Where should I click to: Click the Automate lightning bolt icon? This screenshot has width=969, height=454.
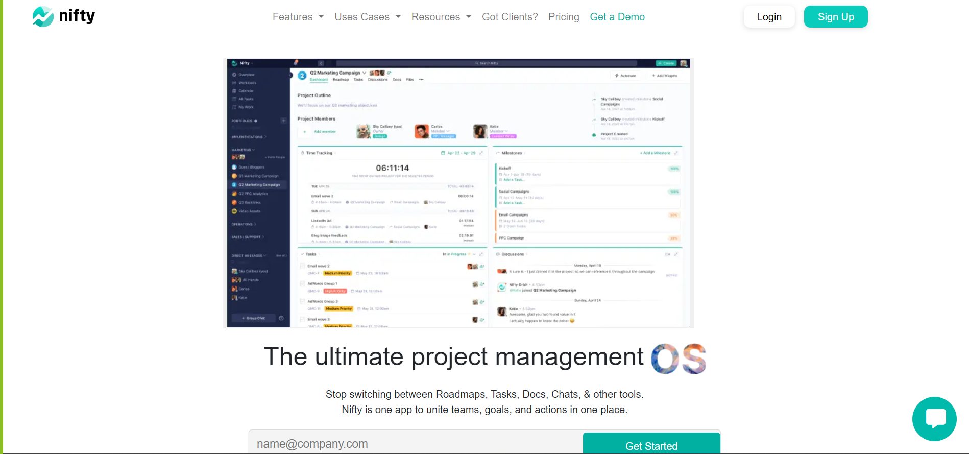617,76
